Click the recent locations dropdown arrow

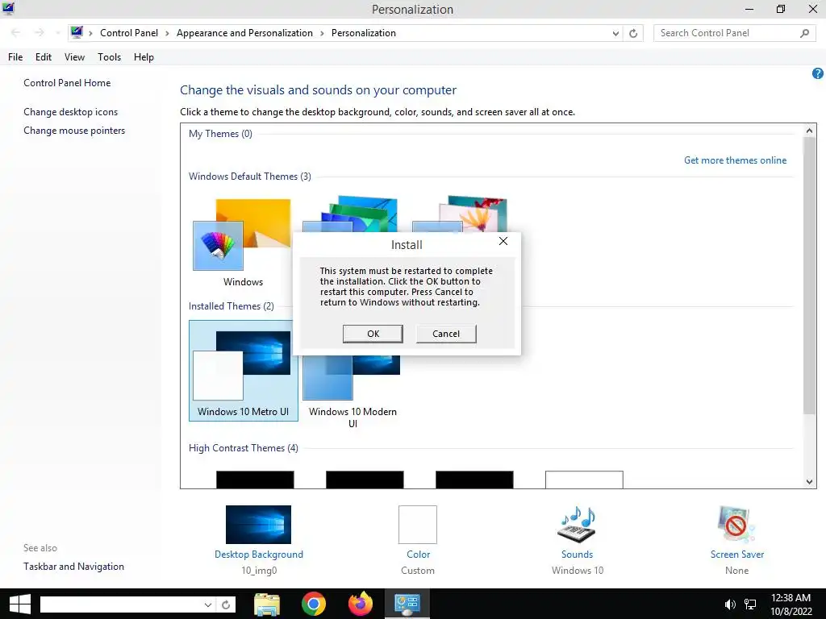[57, 33]
